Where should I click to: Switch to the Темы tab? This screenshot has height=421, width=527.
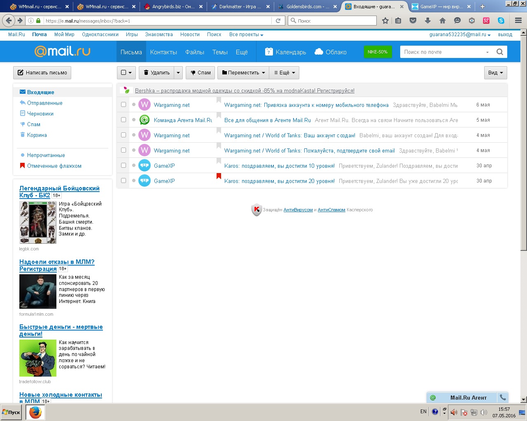point(220,52)
